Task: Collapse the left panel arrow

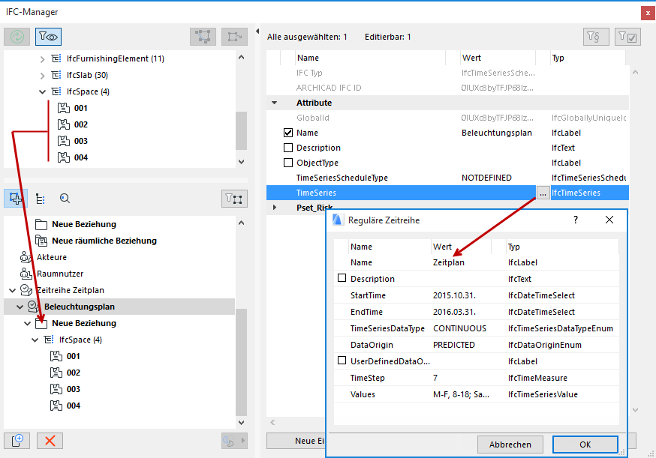Action: click(257, 31)
